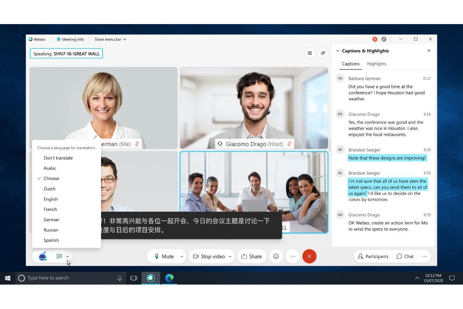Expand the Show menu bar dropdown
This screenshot has width=463, height=309.
click(x=110, y=39)
